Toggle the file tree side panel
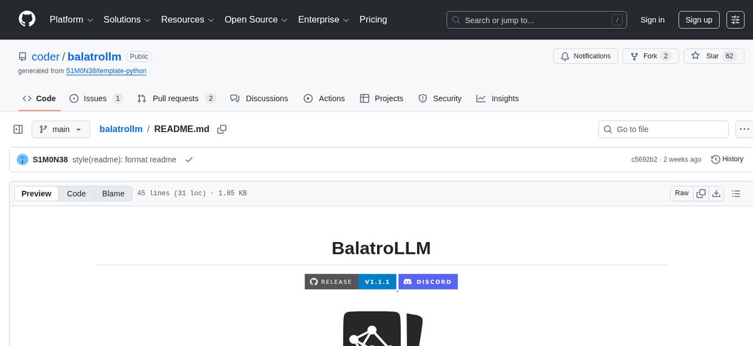Viewport: 753px width, 346px height. click(18, 129)
